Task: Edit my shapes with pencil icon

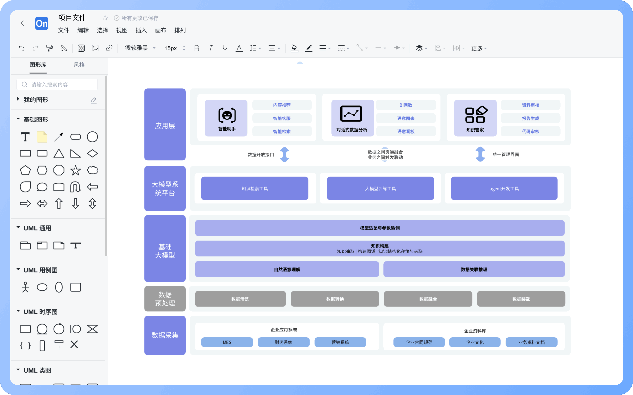Action: (x=94, y=100)
